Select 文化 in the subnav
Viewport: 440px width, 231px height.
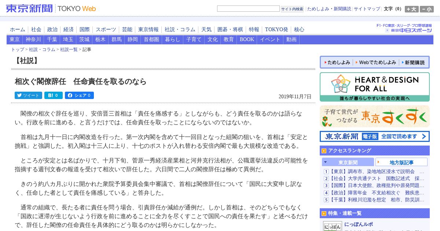[213, 40]
